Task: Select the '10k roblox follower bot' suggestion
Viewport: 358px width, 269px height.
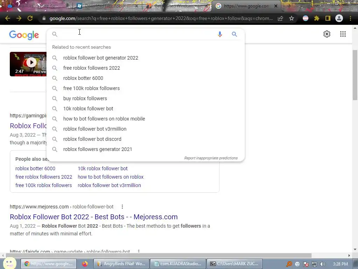Action: 88,109
